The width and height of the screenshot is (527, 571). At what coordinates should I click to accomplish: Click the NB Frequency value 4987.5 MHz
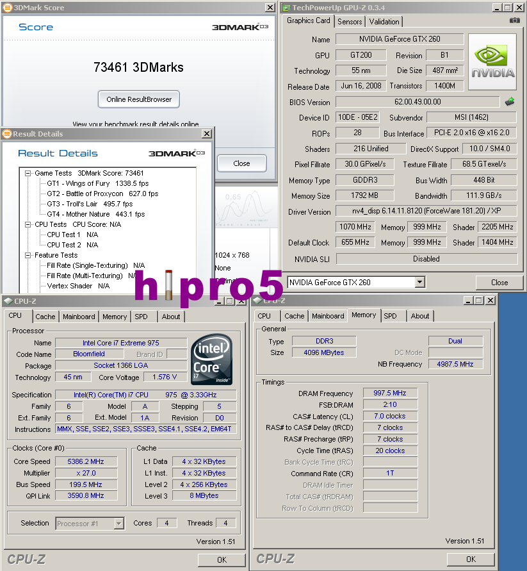pos(455,364)
